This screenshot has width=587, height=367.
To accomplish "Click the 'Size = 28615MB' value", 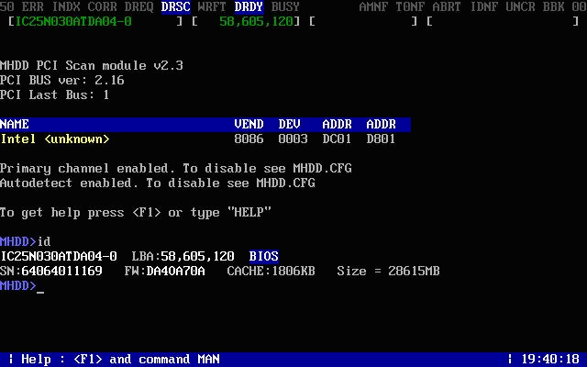I will pos(388,272).
